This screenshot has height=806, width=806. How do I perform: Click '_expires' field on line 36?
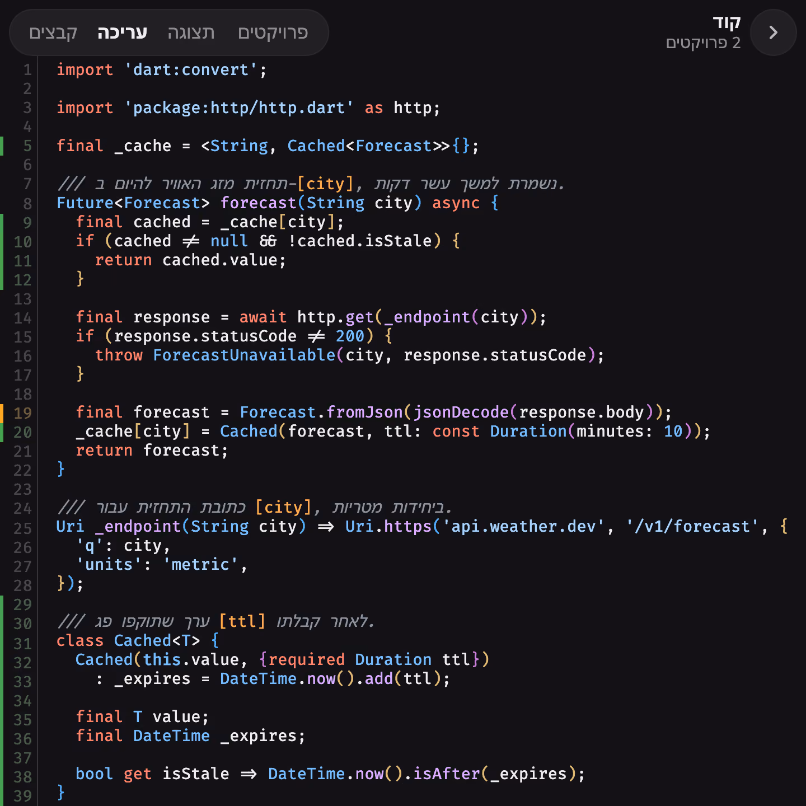(258, 736)
